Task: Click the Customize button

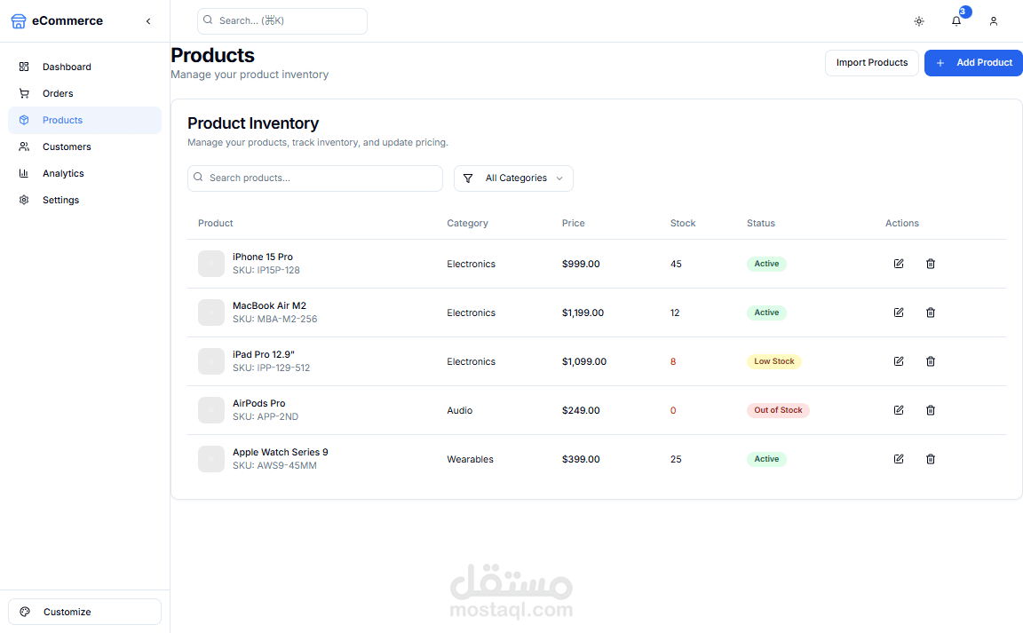Action: coord(85,612)
